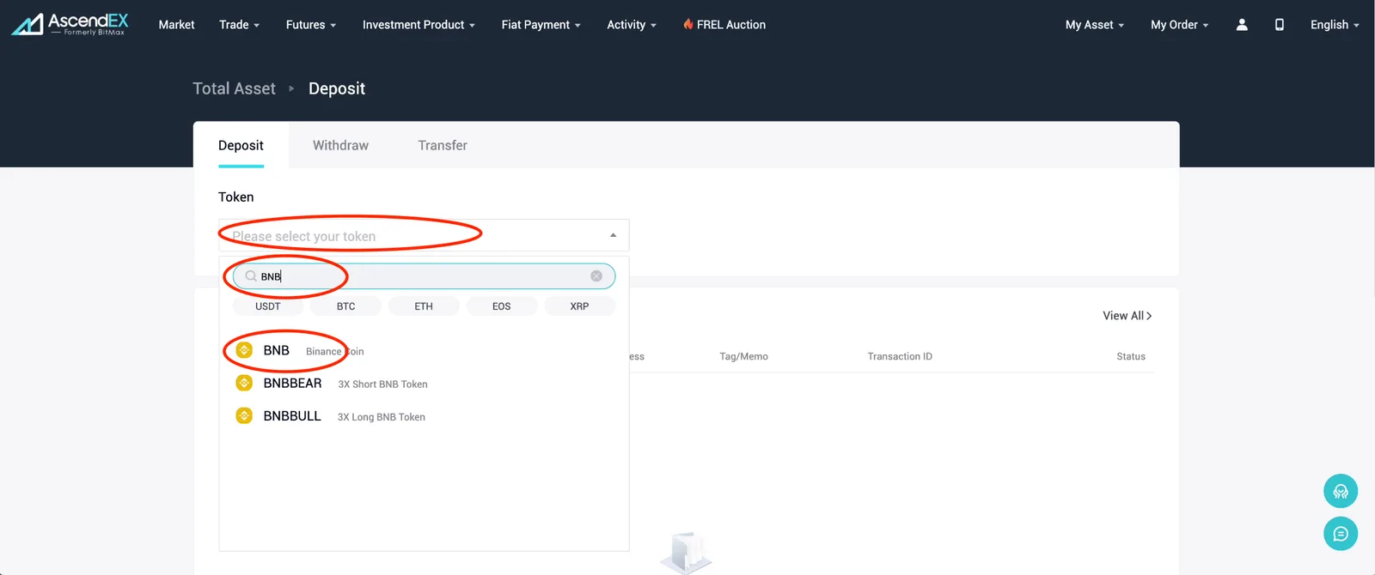
Task: Select the XRP quick token chip
Action: [579, 306]
